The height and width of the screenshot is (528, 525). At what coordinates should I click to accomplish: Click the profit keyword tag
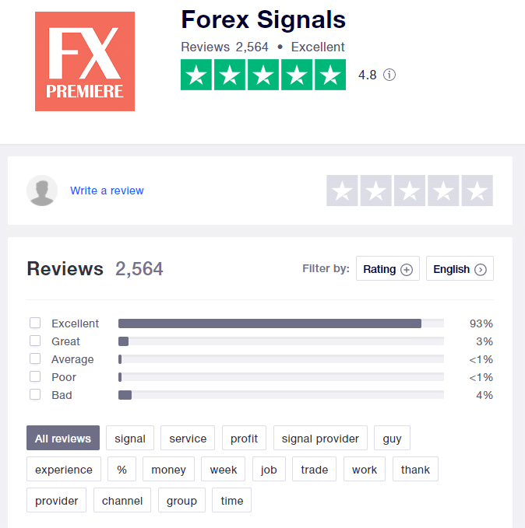point(244,439)
